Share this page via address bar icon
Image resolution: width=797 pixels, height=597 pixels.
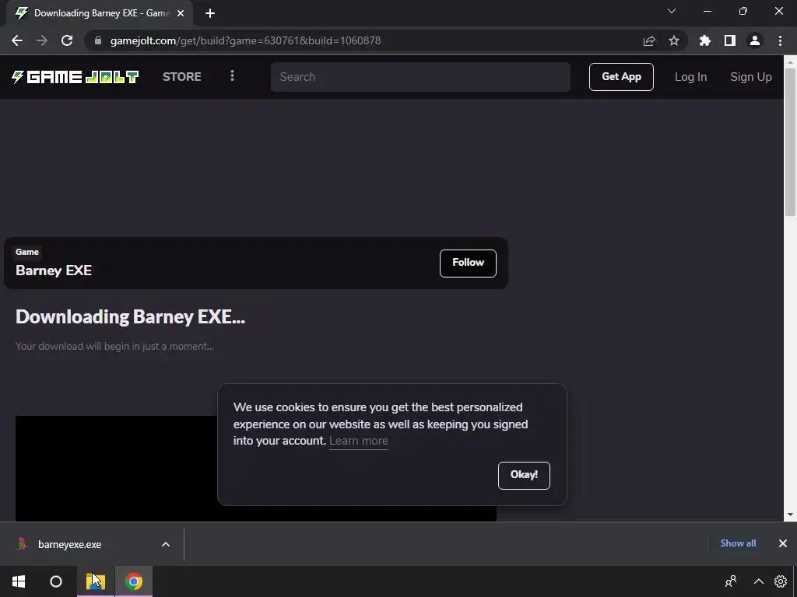(649, 40)
